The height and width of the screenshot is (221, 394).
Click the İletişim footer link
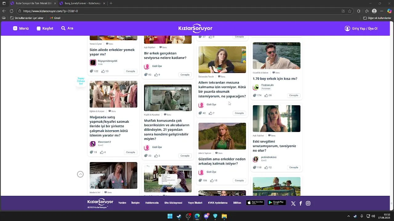point(135,203)
